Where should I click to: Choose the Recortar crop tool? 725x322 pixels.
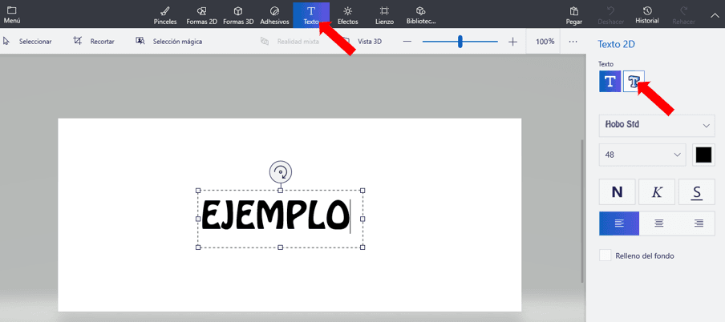coord(94,42)
